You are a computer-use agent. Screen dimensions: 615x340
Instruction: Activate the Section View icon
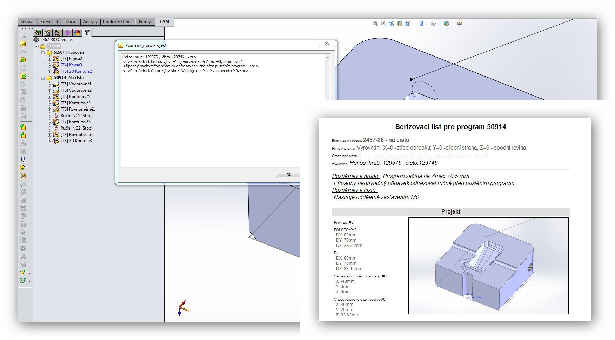click(400, 24)
